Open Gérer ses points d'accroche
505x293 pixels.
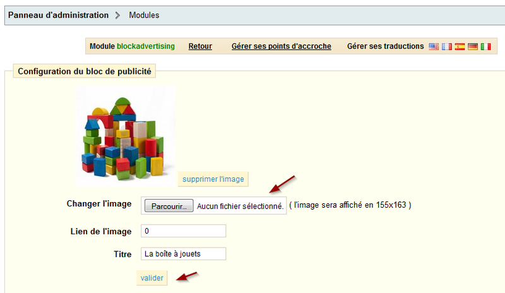[x=281, y=46]
